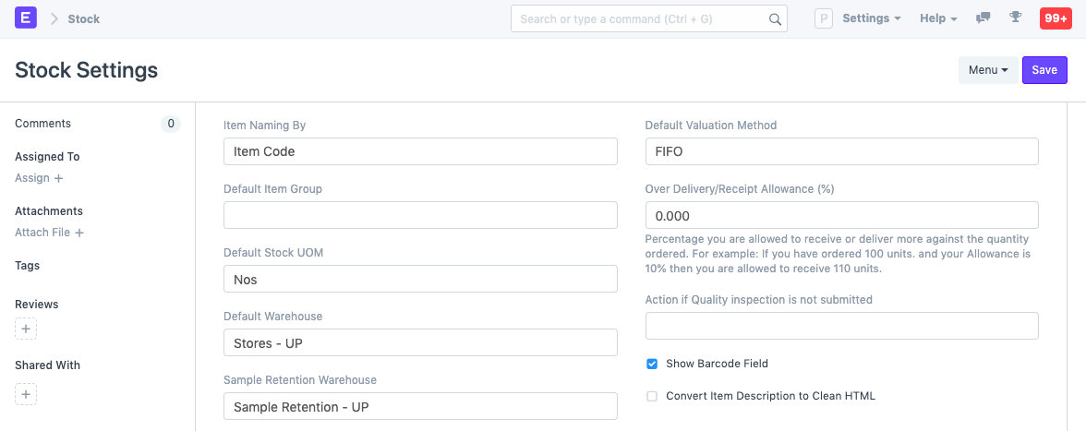Click the ERPNext home logo icon
Screen dimensions: 1086x431
point(26,18)
